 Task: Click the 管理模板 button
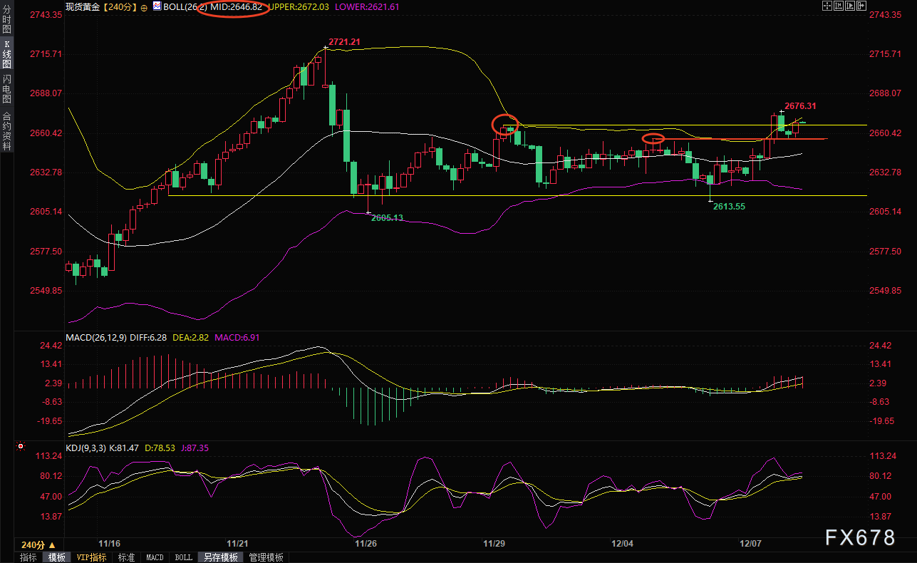tap(266, 557)
